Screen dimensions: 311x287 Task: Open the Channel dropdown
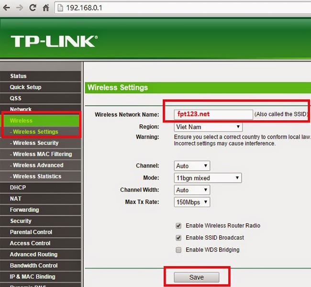click(x=192, y=166)
